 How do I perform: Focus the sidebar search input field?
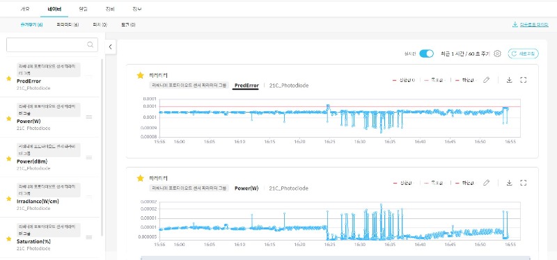click(52, 44)
